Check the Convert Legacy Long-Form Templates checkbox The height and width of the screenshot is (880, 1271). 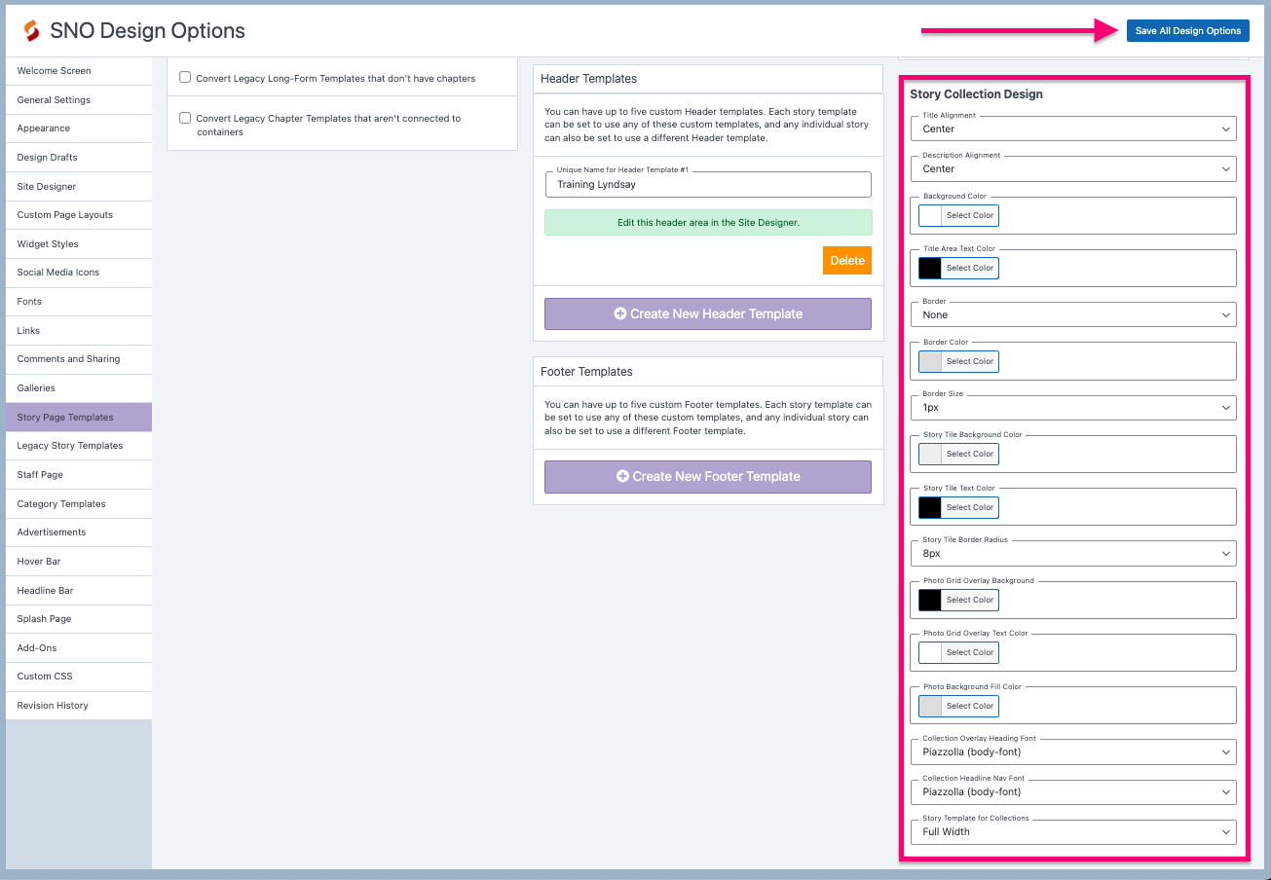point(184,79)
